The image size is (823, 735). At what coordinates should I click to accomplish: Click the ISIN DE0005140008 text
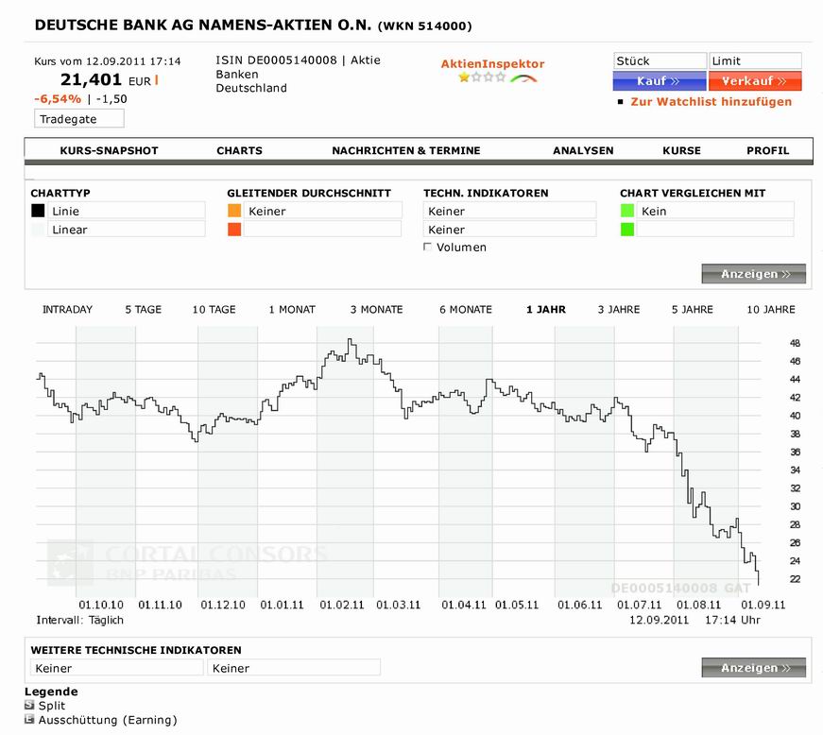276,60
